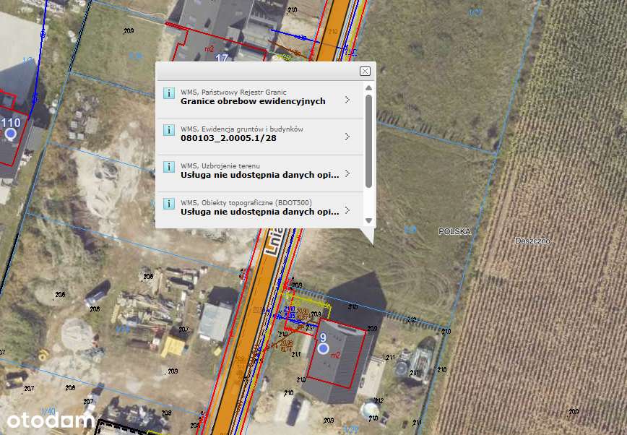This screenshot has width=627, height=435.
Task: Click WMS, Ewidencja gruntów i budynków source text
Action: pyautogui.click(x=242, y=129)
